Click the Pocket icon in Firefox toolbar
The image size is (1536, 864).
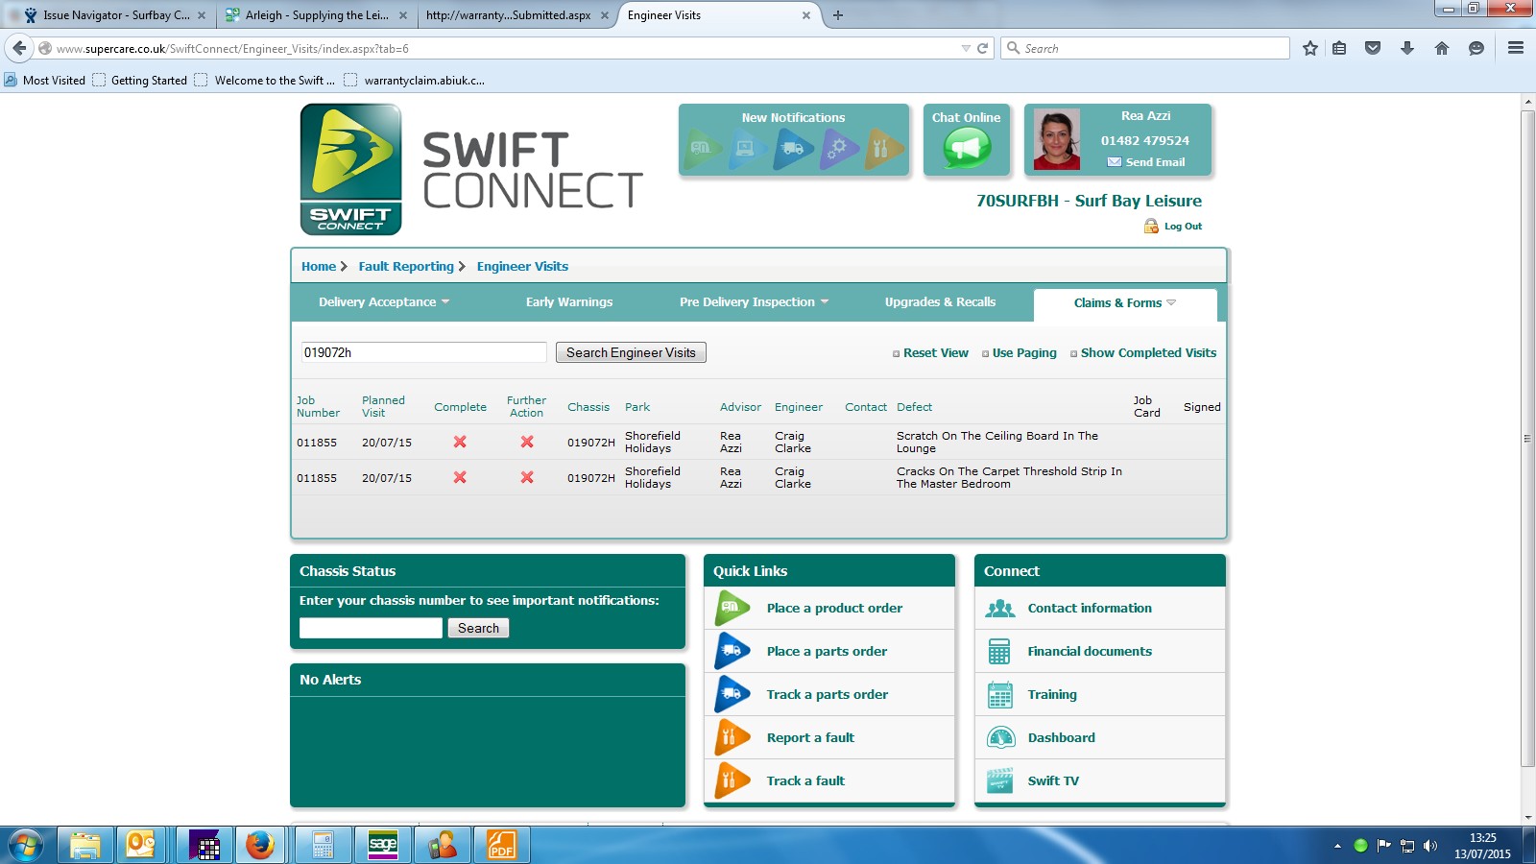(1373, 48)
